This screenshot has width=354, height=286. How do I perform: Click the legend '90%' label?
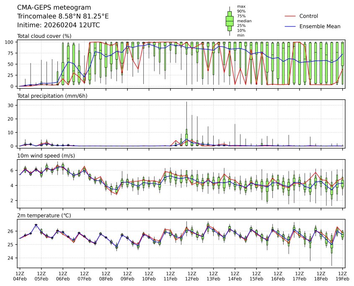[241, 11]
